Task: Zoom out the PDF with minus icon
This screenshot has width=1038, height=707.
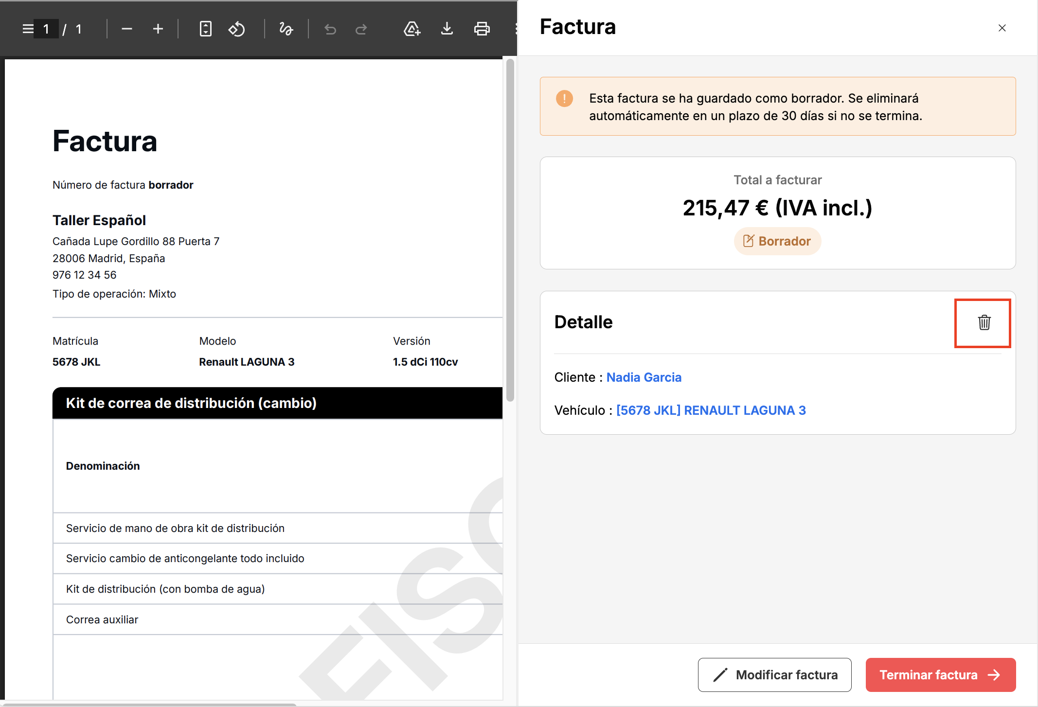Action: [127, 29]
